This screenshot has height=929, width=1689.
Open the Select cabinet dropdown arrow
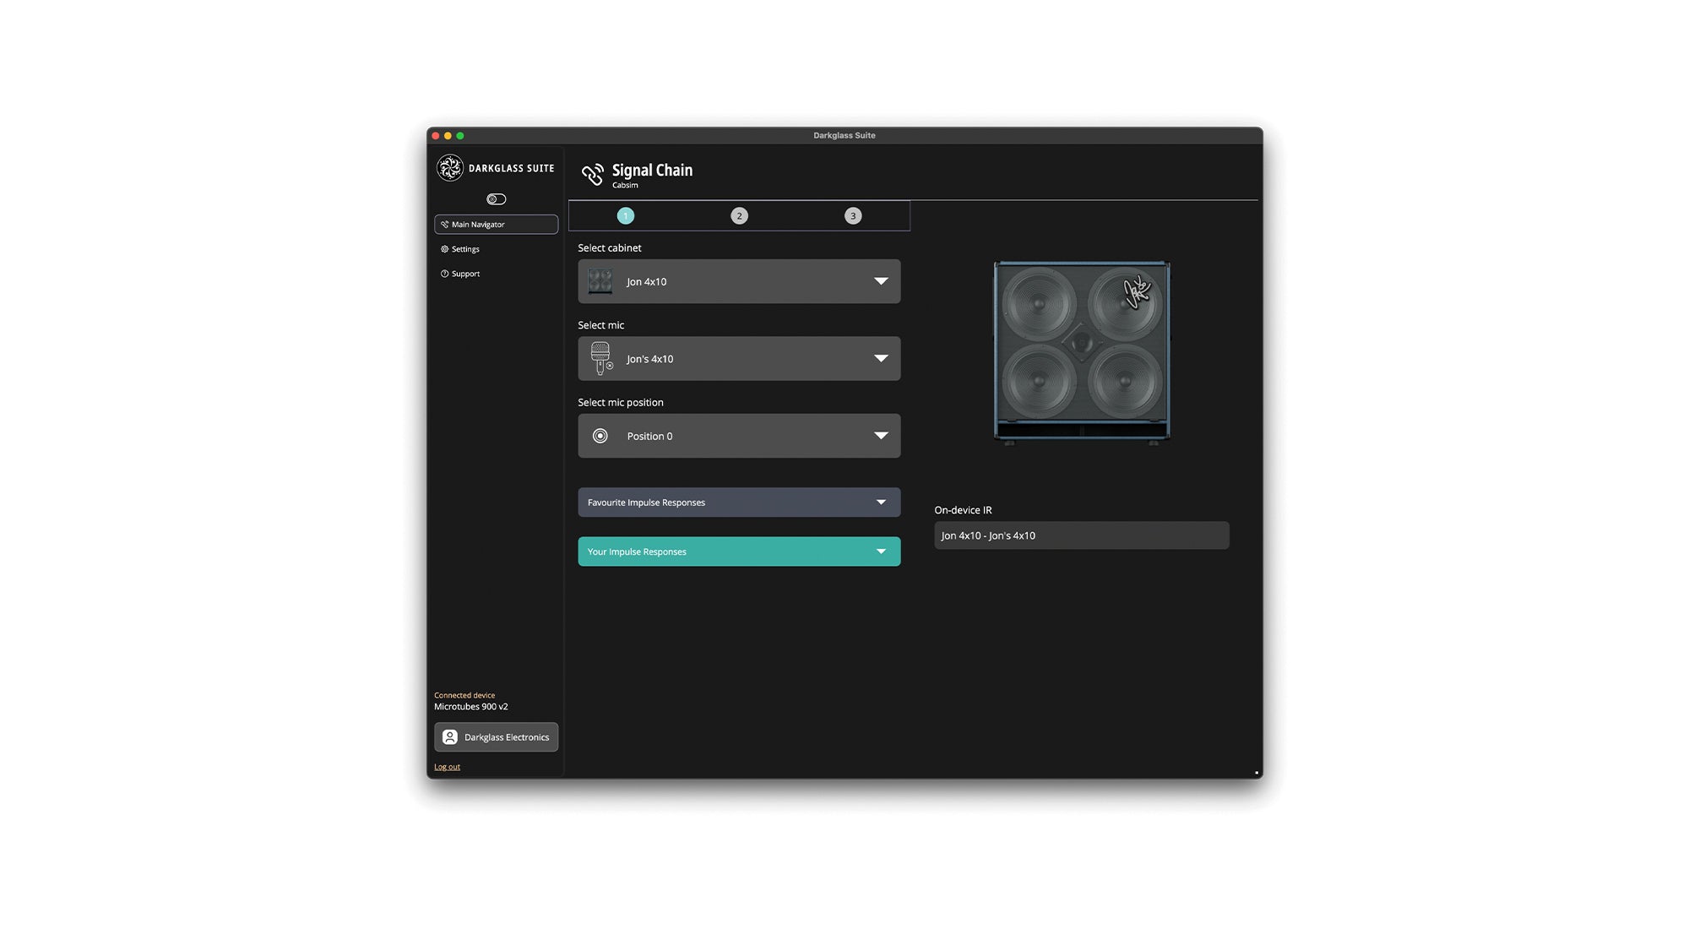(881, 281)
